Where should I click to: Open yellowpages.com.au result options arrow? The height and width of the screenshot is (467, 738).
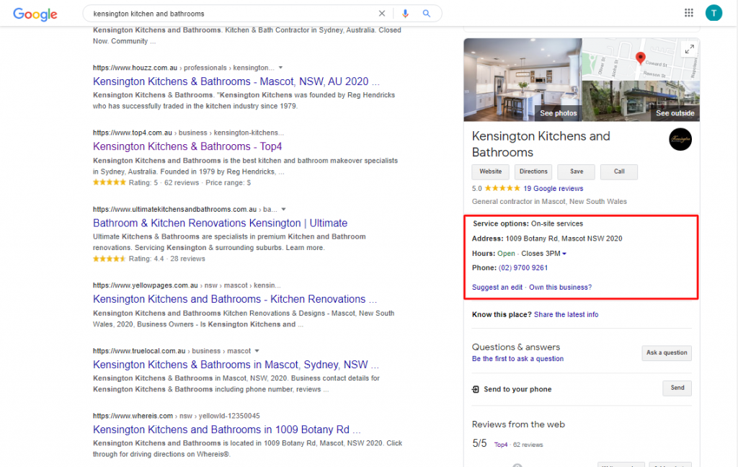coord(289,285)
